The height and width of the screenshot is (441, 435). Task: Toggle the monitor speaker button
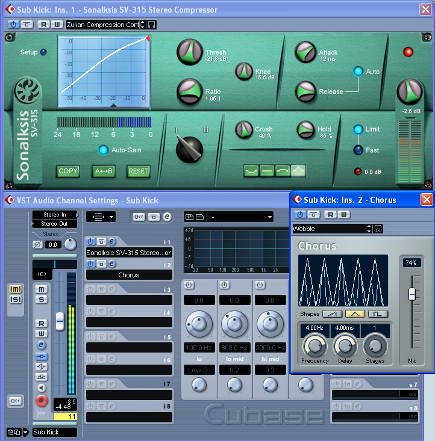(x=42, y=388)
